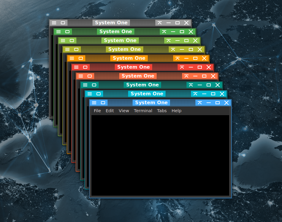The image size is (282, 222).
Task: Toggle the stick button on the olive window
Action: tap(76, 49)
